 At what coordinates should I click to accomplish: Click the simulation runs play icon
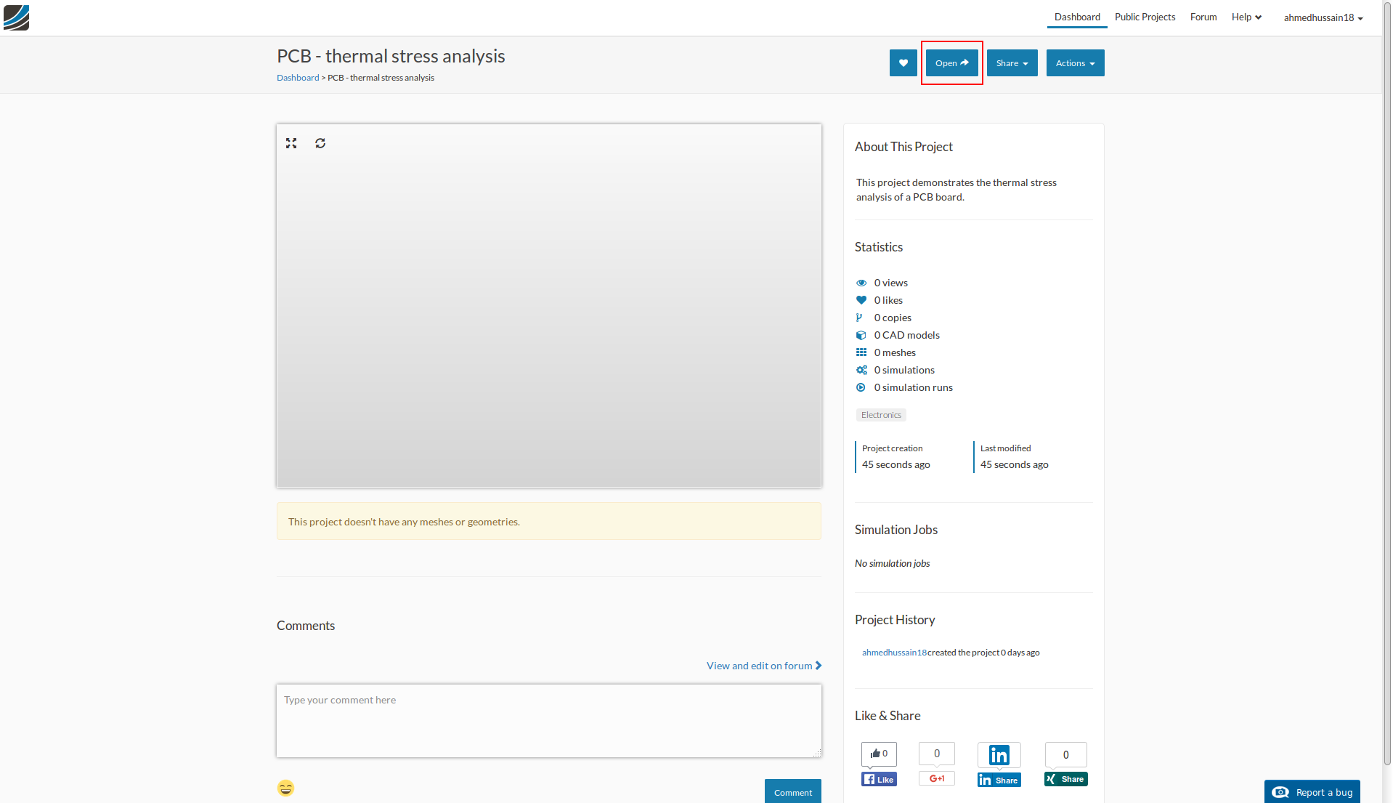pyautogui.click(x=861, y=387)
